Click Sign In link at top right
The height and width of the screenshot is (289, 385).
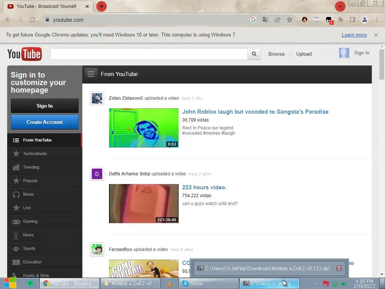click(x=361, y=53)
